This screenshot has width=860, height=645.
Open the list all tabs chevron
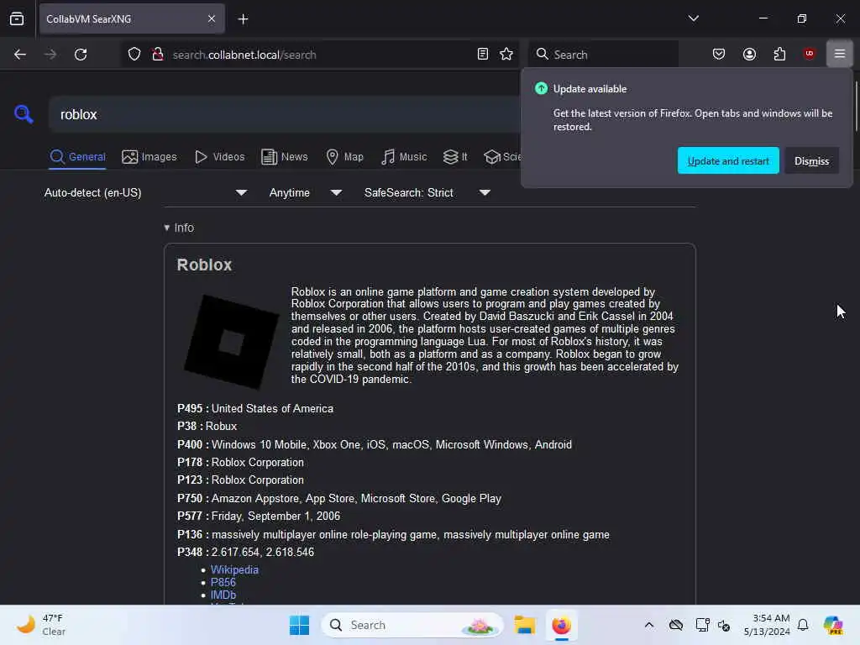tap(693, 18)
